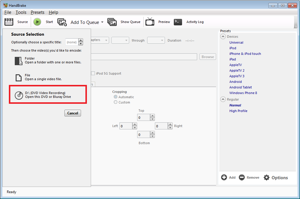This screenshot has height=199, width=300.
Task: Click the Preview toolbar label
Action: coord(164,22)
